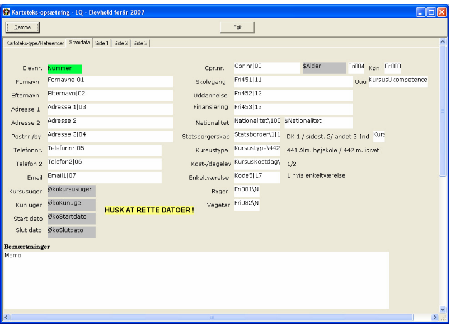Click the application icon in title bar

6,12
